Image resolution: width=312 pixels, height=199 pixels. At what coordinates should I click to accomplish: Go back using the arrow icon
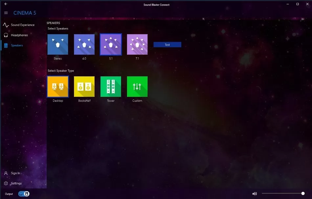point(6,4)
